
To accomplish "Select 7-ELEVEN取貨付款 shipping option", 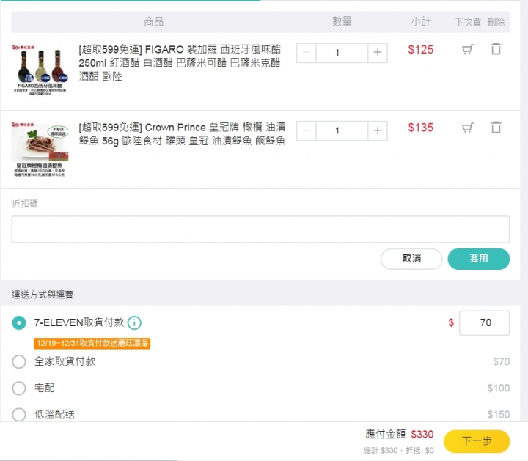I will pos(19,323).
